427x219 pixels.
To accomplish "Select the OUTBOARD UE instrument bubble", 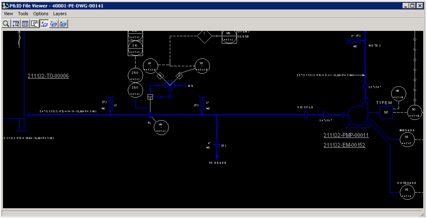I will tap(406, 191).
